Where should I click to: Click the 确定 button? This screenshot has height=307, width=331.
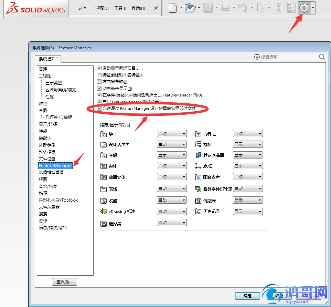[x=247, y=296]
